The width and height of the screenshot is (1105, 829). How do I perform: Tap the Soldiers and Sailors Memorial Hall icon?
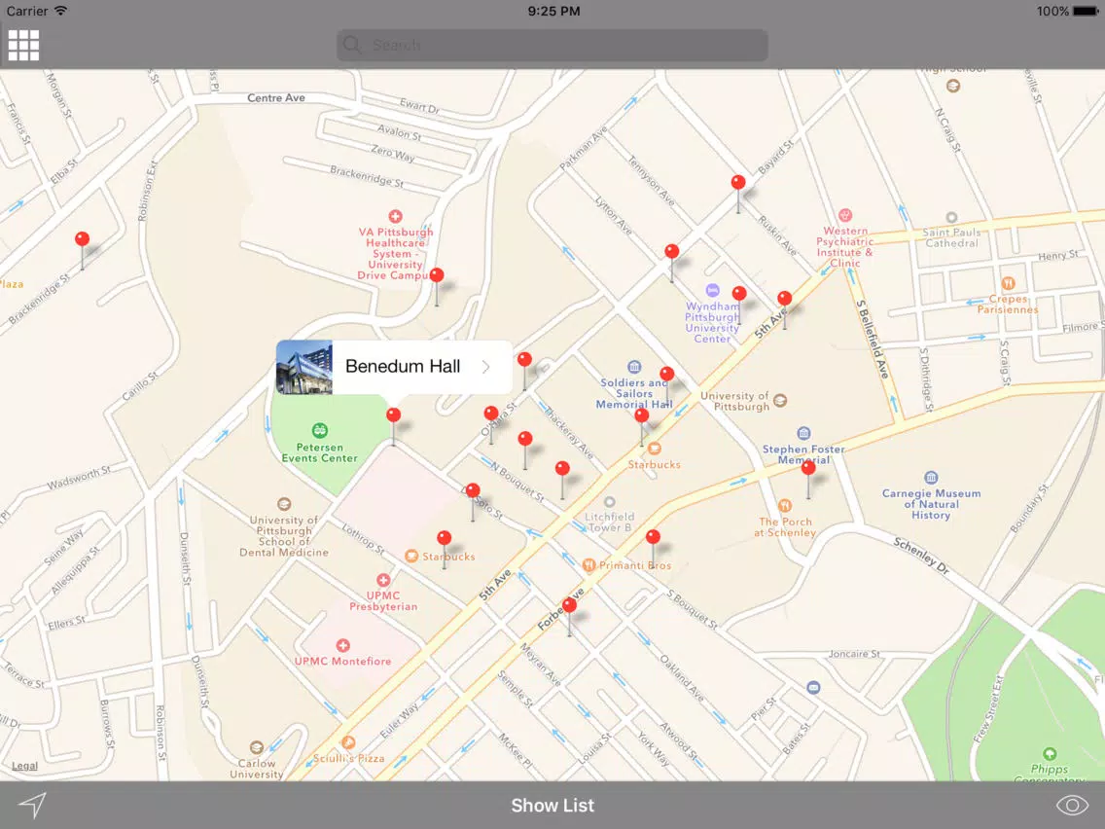coord(634,367)
